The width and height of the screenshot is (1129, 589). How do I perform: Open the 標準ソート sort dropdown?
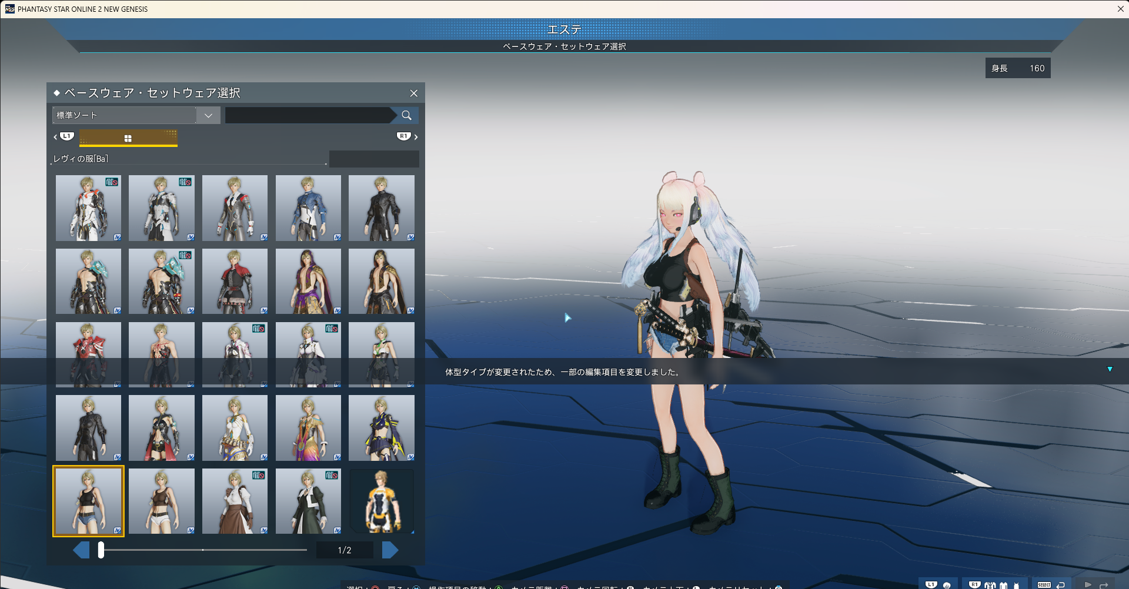pos(136,115)
